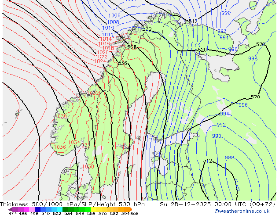279x215 pixels.
Task: Click the cyan legend swatch above 522
Action: (x=60, y=209)
